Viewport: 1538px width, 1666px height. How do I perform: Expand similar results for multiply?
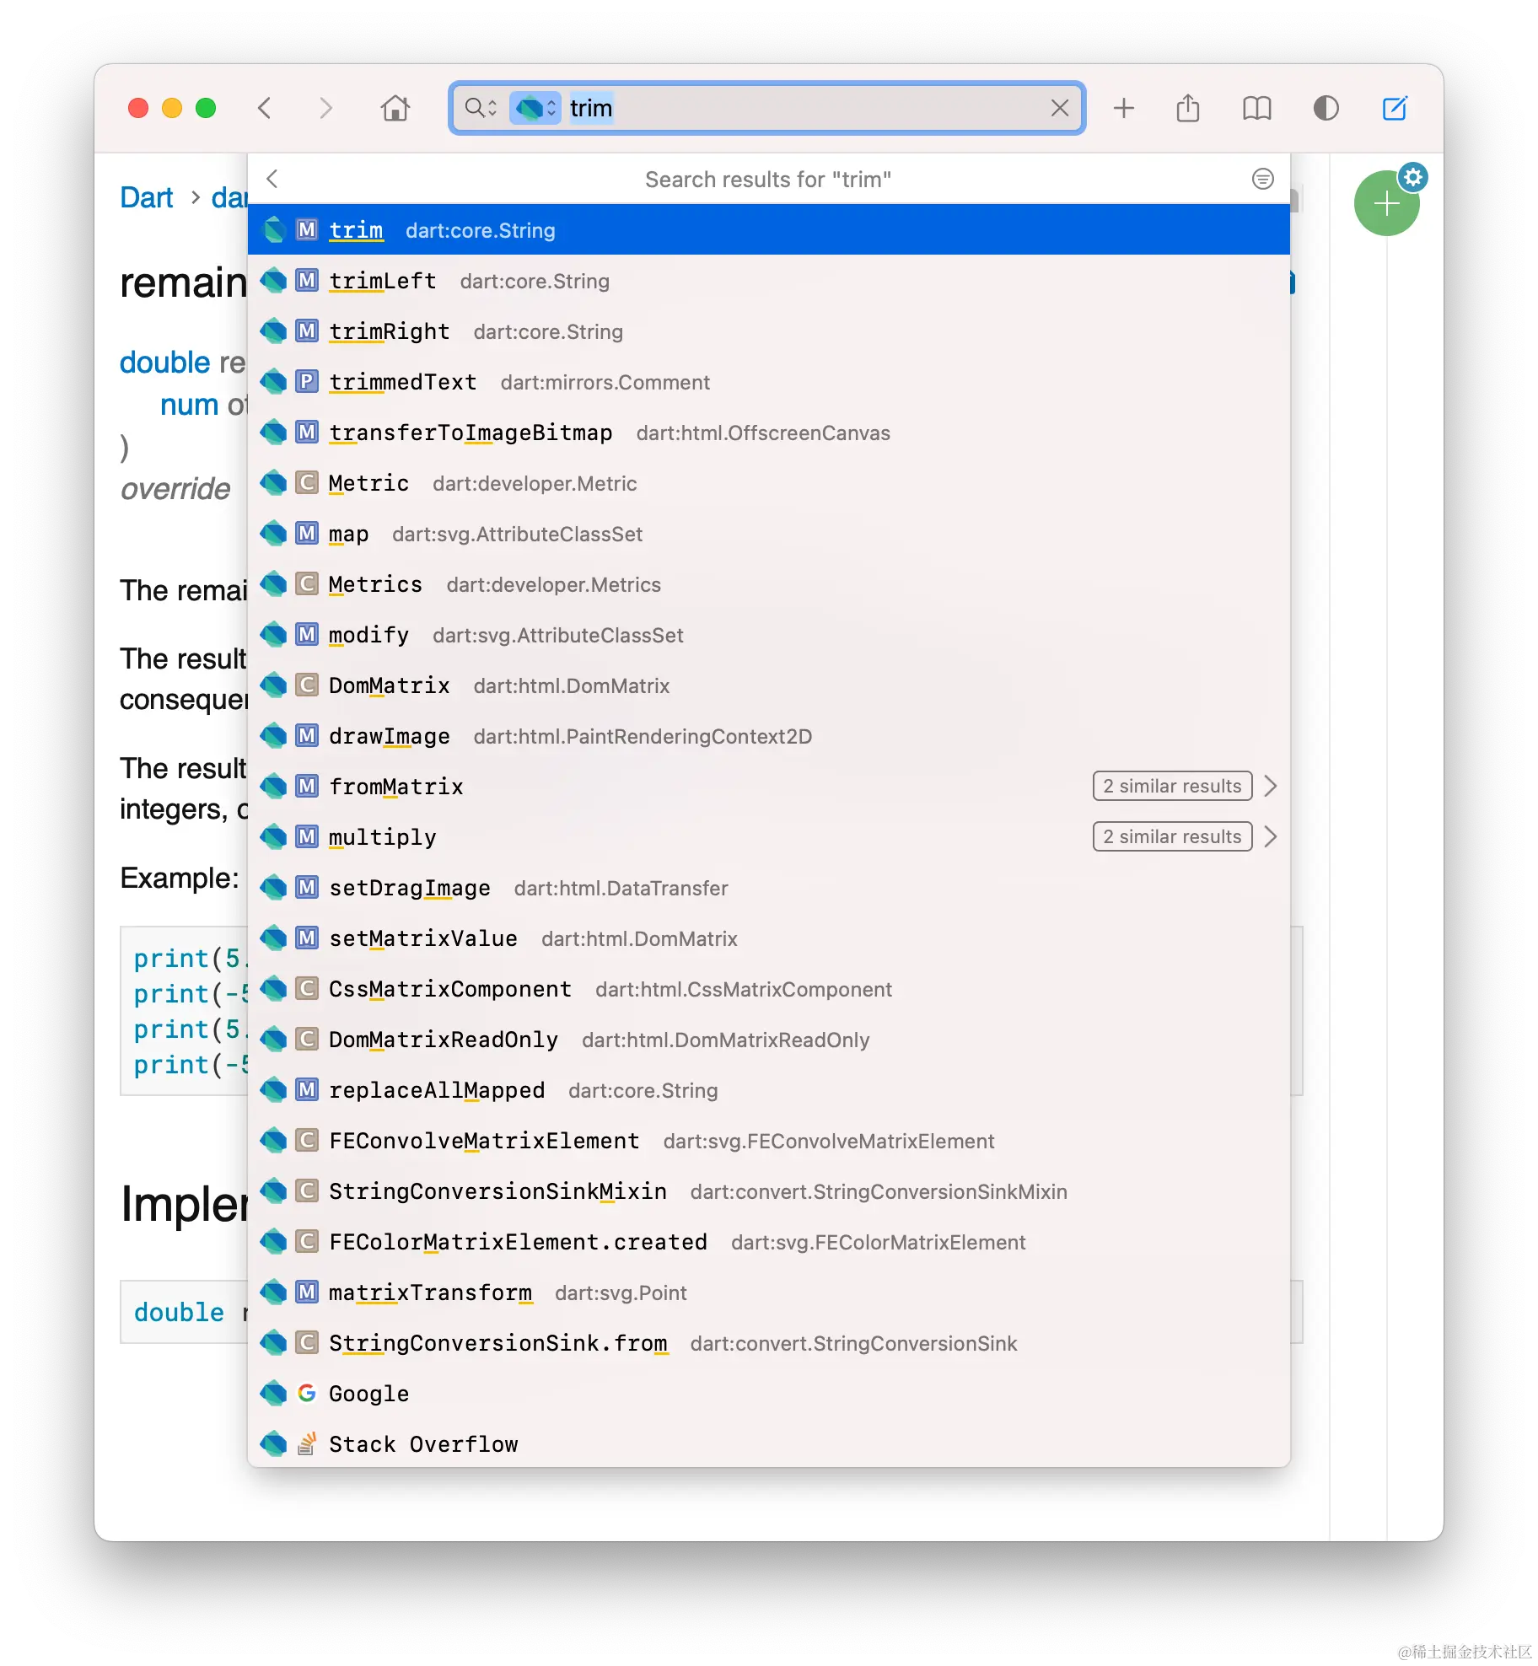[1172, 836]
